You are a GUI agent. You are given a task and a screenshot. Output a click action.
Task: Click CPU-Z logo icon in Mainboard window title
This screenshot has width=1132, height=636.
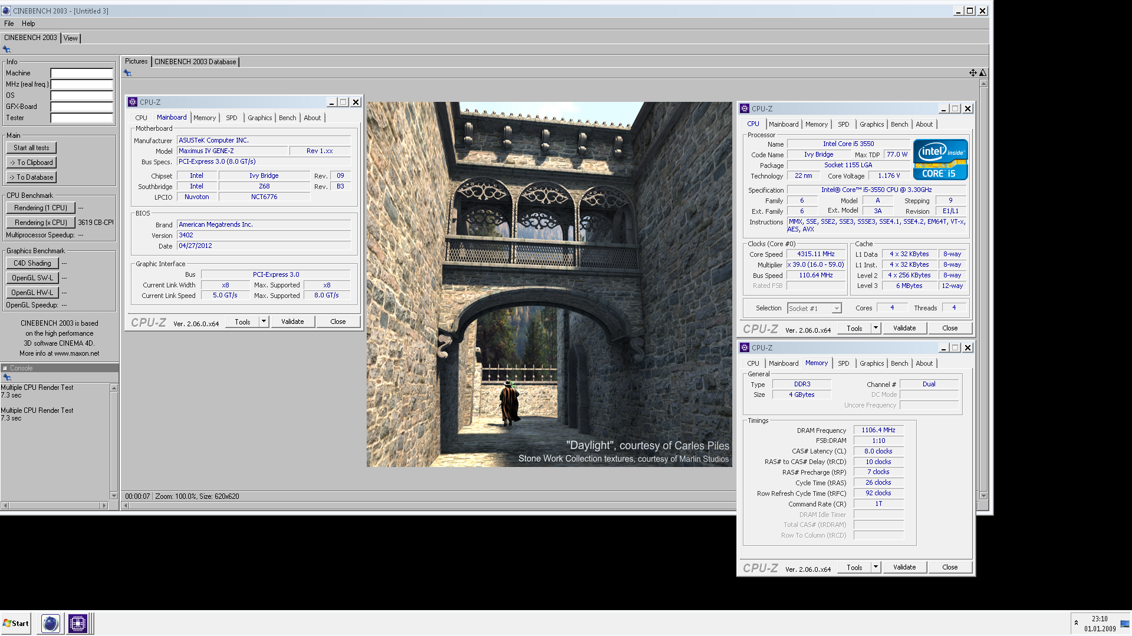(133, 102)
